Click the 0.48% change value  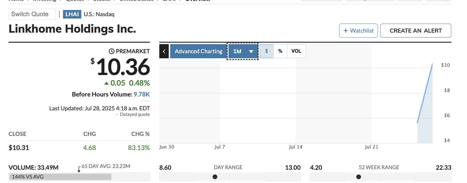139,83
